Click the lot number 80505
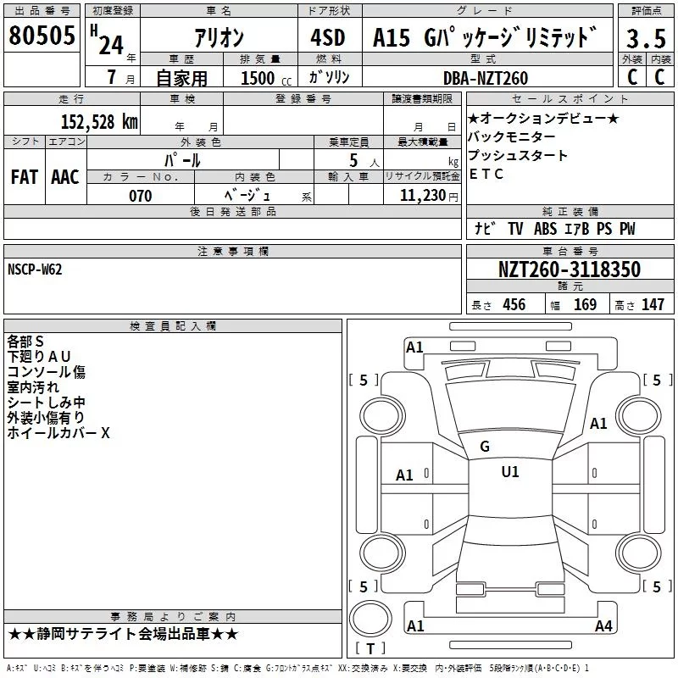The height and width of the screenshot is (678, 678). pos(42,36)
